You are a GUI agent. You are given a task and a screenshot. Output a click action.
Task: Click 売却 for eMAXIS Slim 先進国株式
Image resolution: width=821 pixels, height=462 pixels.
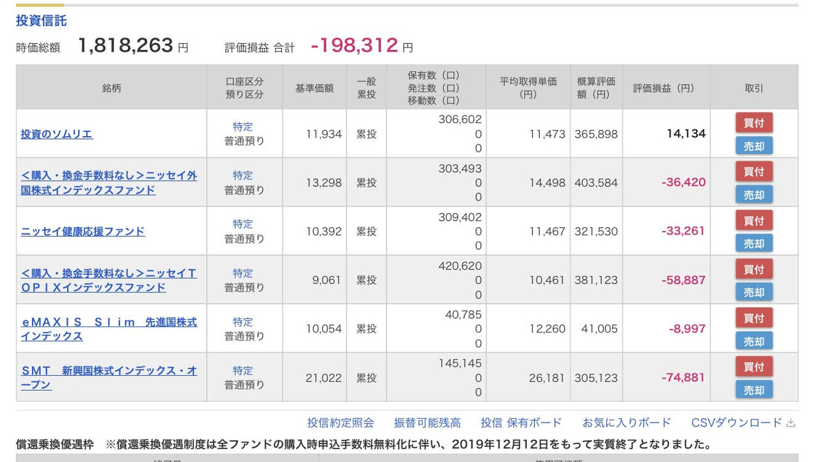click(754, 341)
